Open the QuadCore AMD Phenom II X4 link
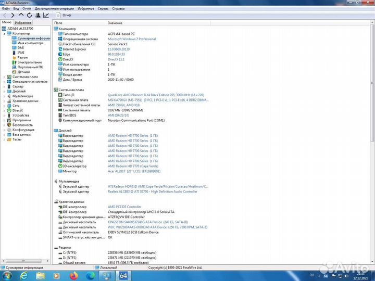Image resolution: width=375 pixels, height=281 pixels. 156,95
